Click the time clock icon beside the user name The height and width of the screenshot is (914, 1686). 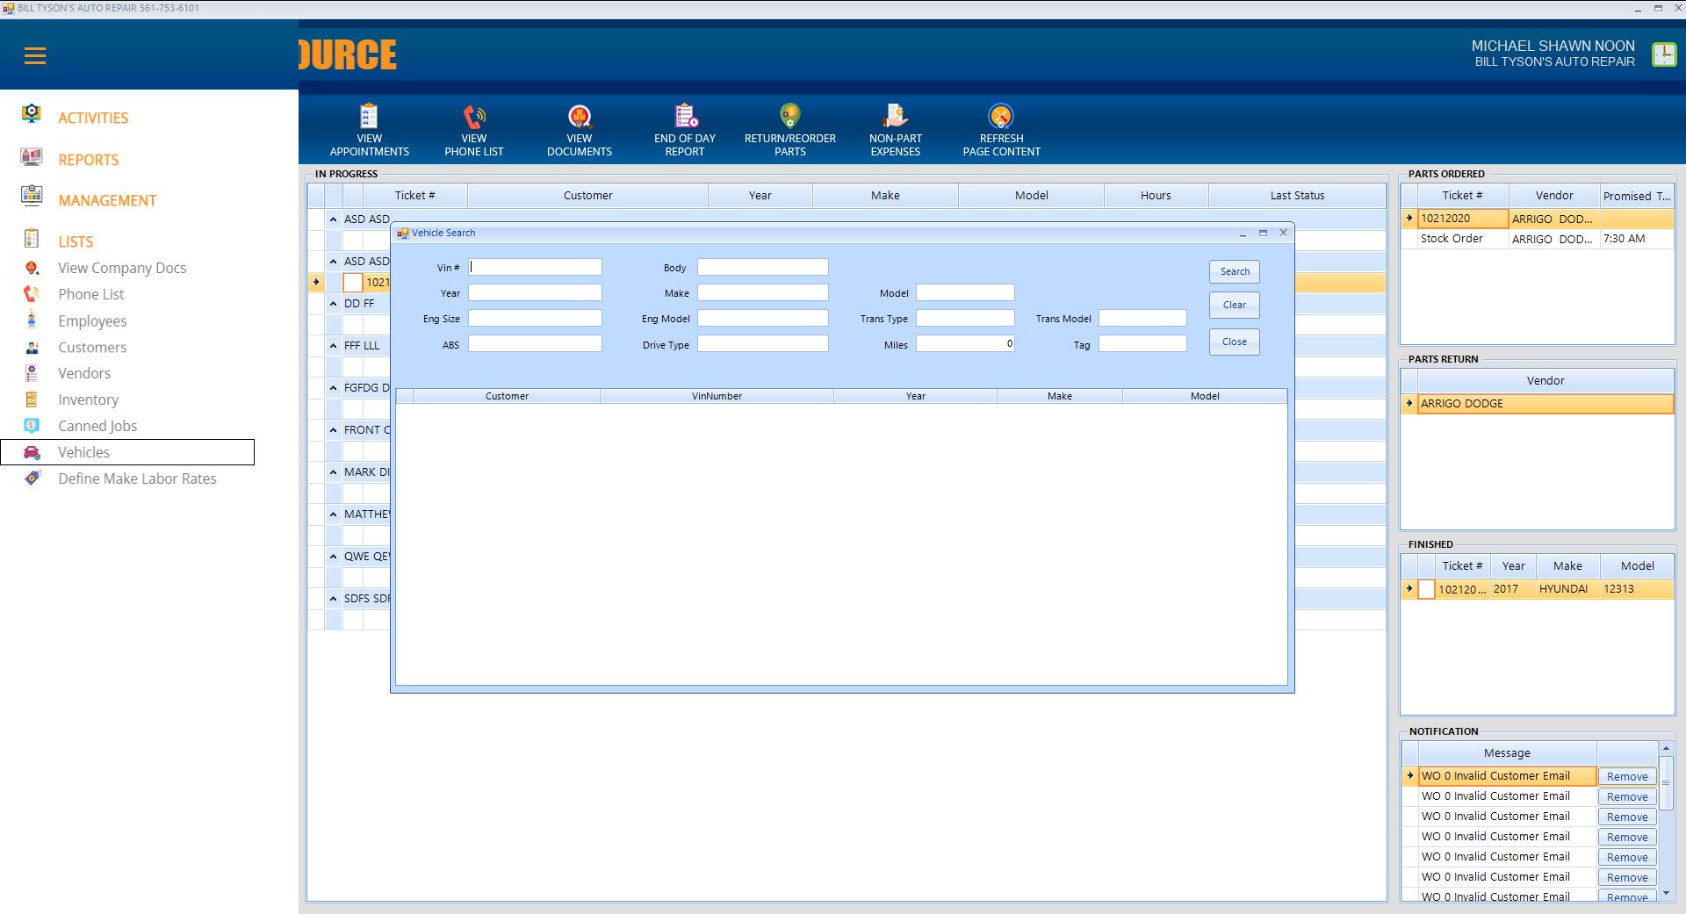pos(1663,54)
